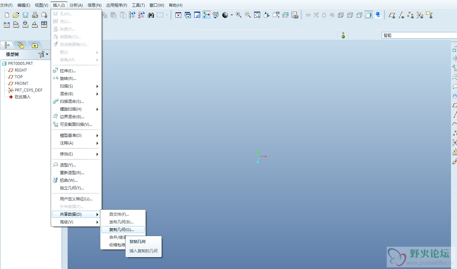Click the shaded sphere appearance icon
457x269 pixels.
tap(225, 15)
